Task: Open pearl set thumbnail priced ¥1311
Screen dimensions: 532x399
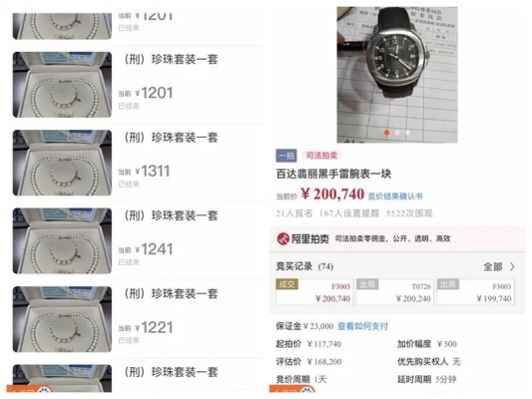Action: click(63, 163)
